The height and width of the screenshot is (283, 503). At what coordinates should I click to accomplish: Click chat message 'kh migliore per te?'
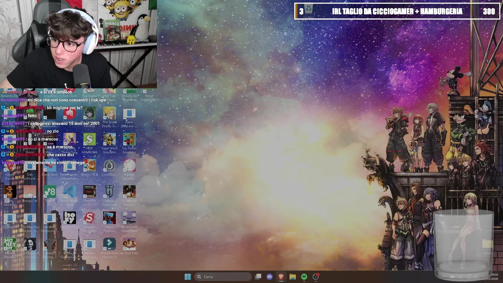pyautogui.click(x=65, y=108)
